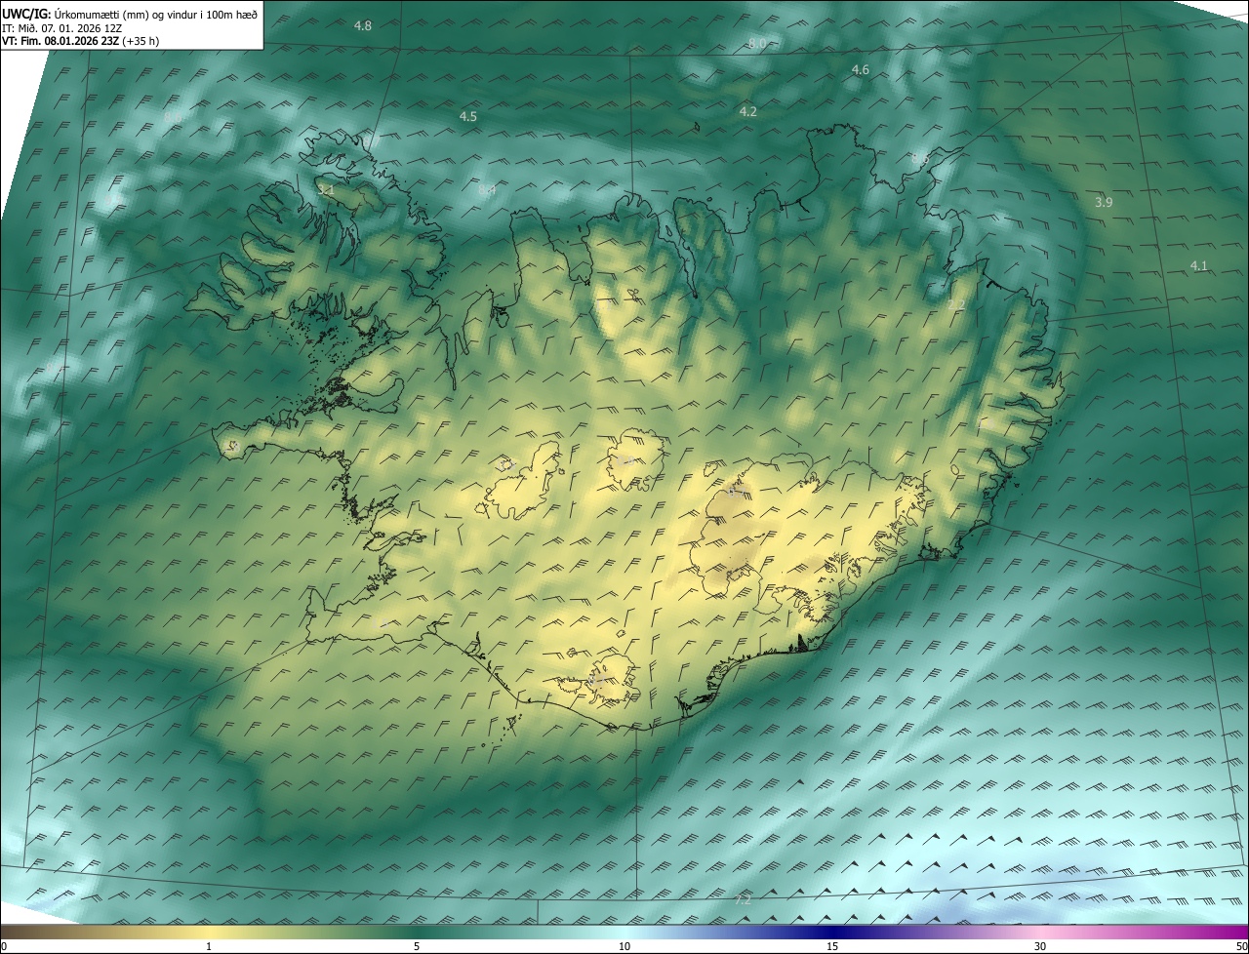This screenshot has height=954, width=1249.
Task: Click the 0 tick label on the color scale
Action: pos(4,946)
